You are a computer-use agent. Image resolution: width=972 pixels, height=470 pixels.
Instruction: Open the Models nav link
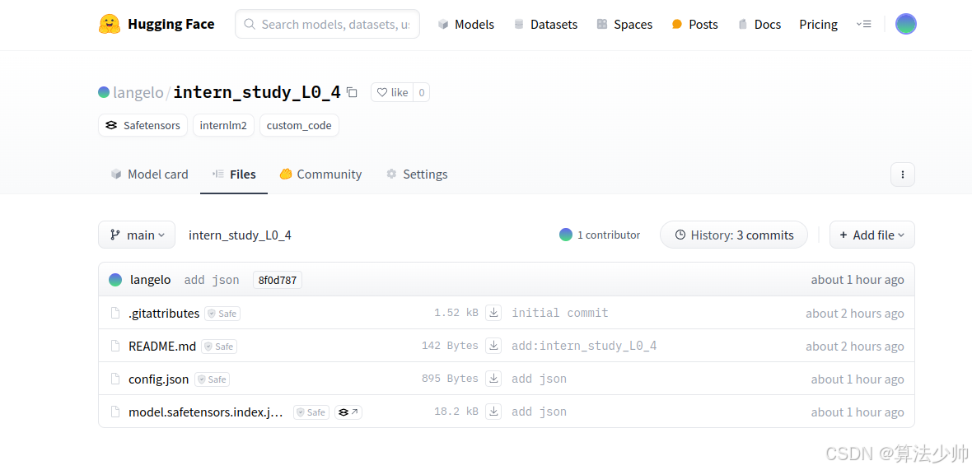pyautogui.click(x=465, y=24)
